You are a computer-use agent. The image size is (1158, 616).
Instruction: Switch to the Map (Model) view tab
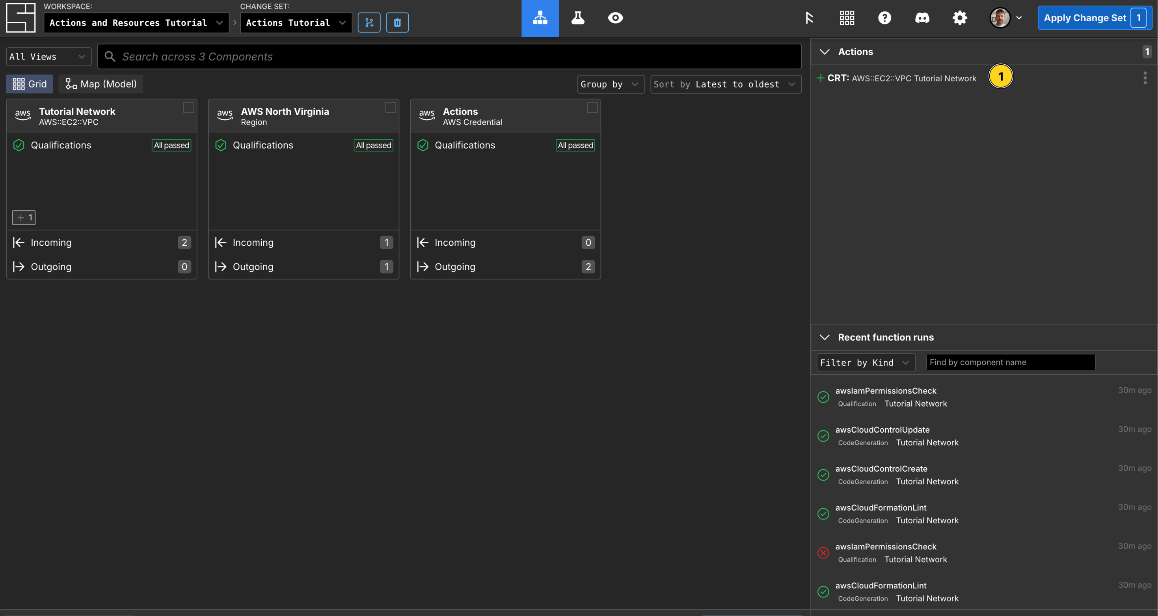tap(101, 84)
